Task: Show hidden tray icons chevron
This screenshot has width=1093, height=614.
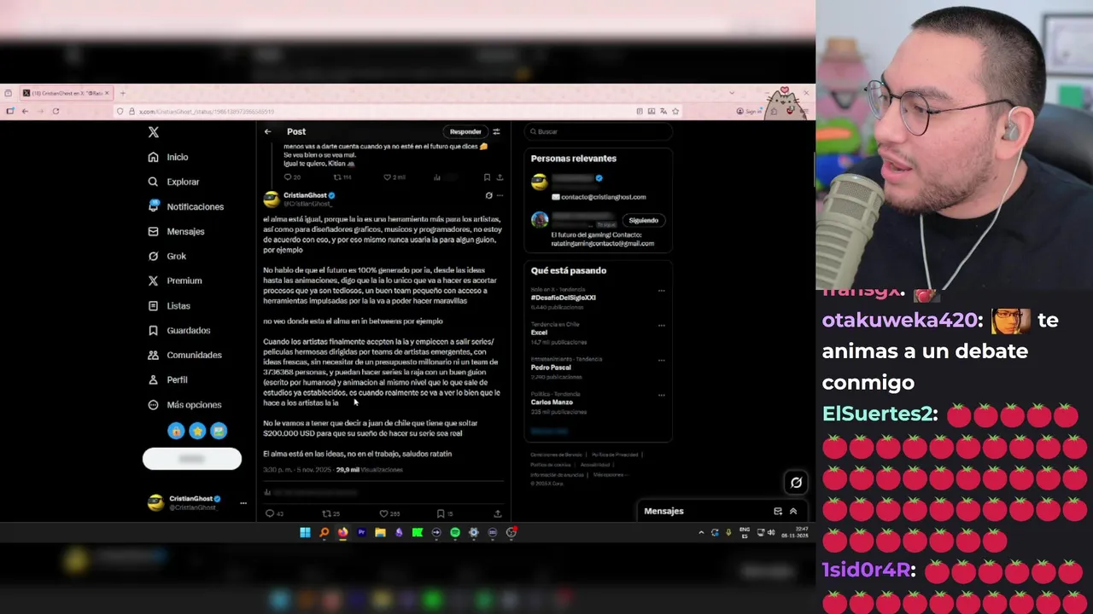Action: point(701,532)
